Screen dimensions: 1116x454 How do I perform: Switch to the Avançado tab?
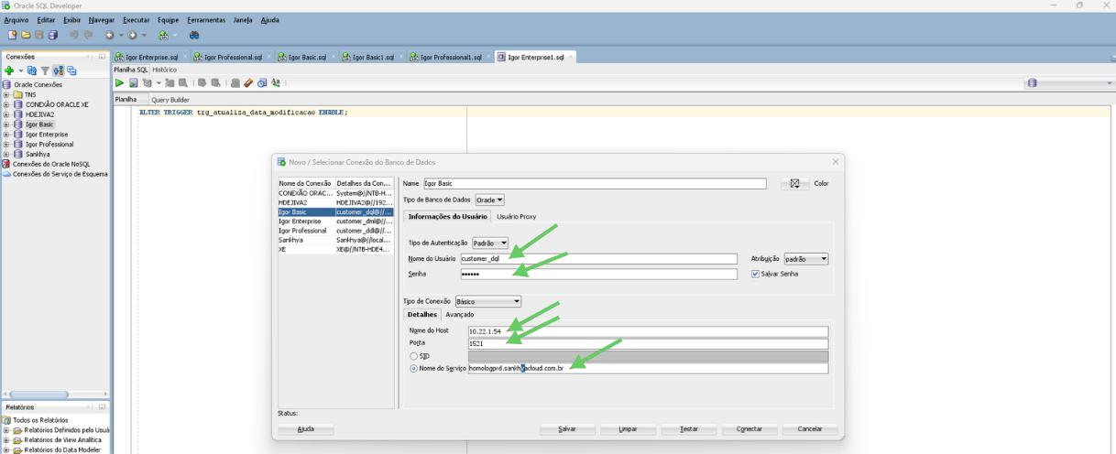pyautogui.click(x=459, y=314)
